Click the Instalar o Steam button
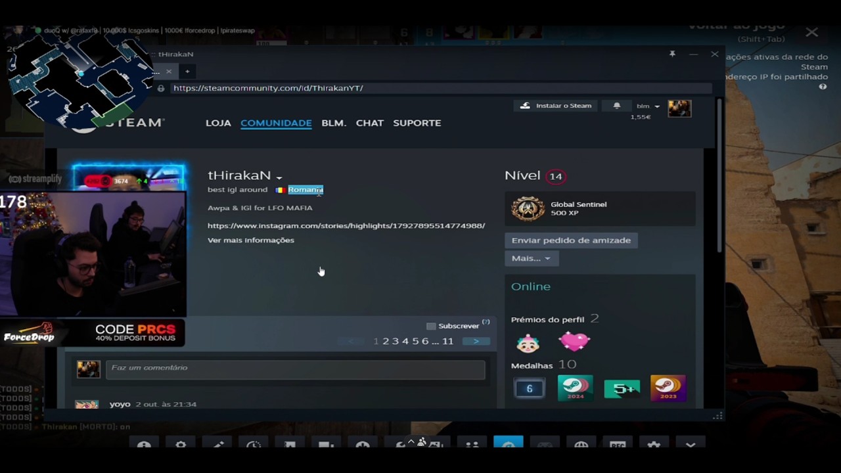This screenshot has height=473, width=841. (x=556, y=106)
